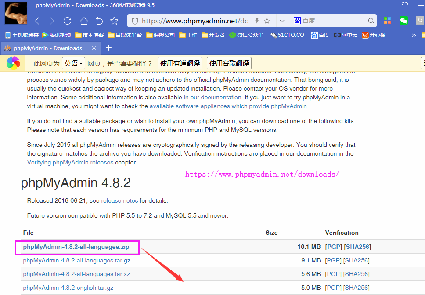425x295 pixels.
Task: Click the Baidu paw search engine icon
Action: [297, 21]
